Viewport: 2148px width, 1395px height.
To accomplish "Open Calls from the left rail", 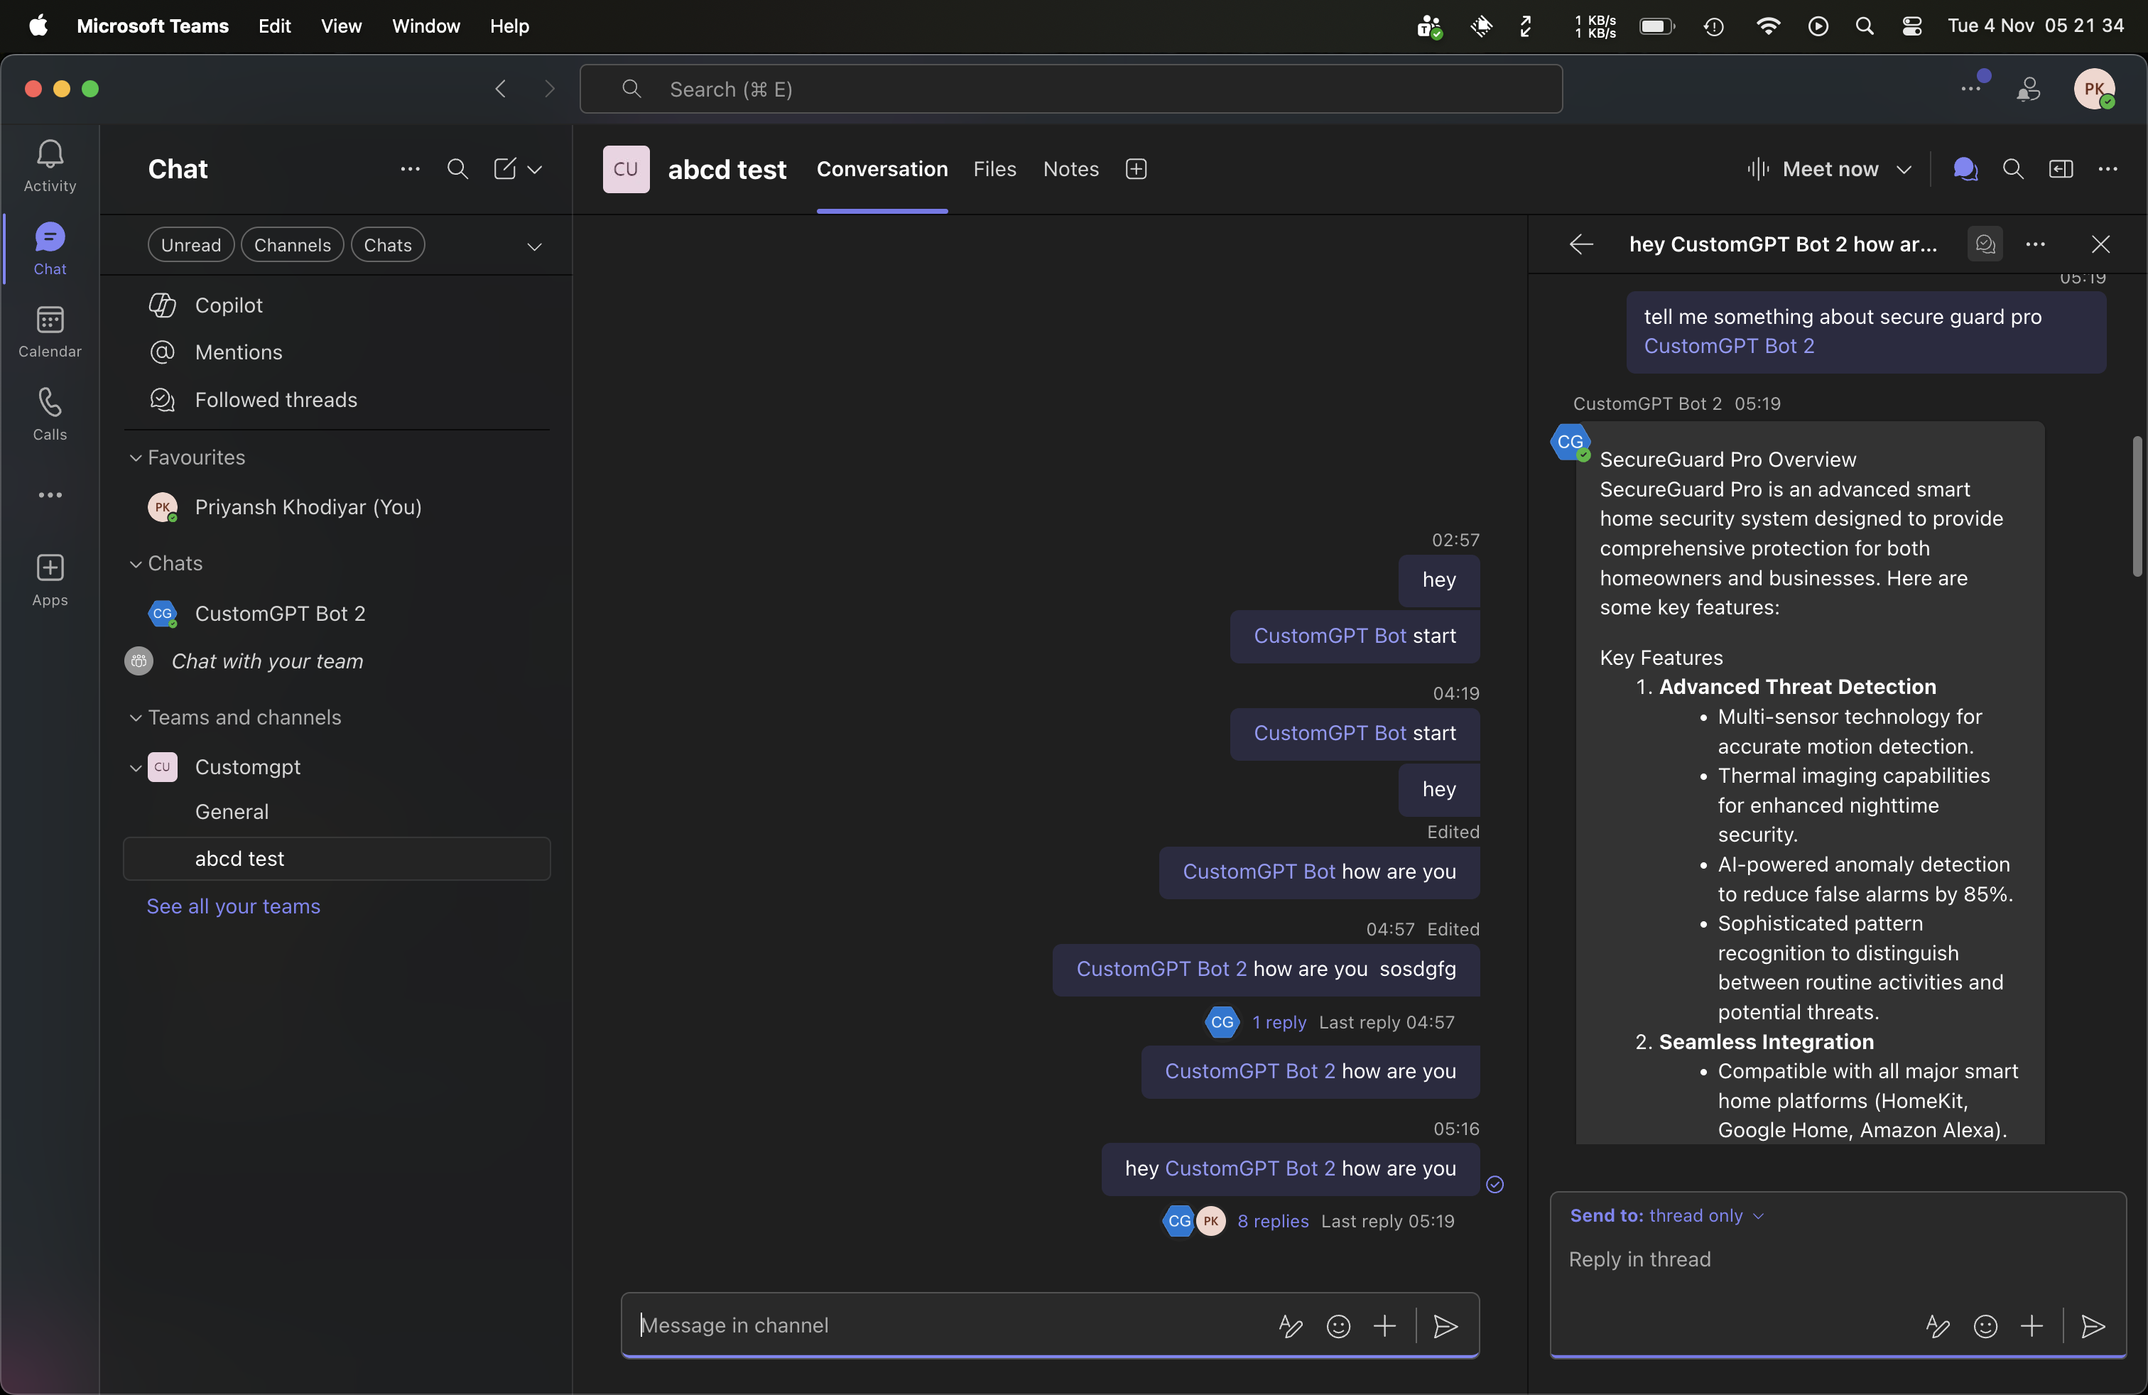I will point(50,413).
